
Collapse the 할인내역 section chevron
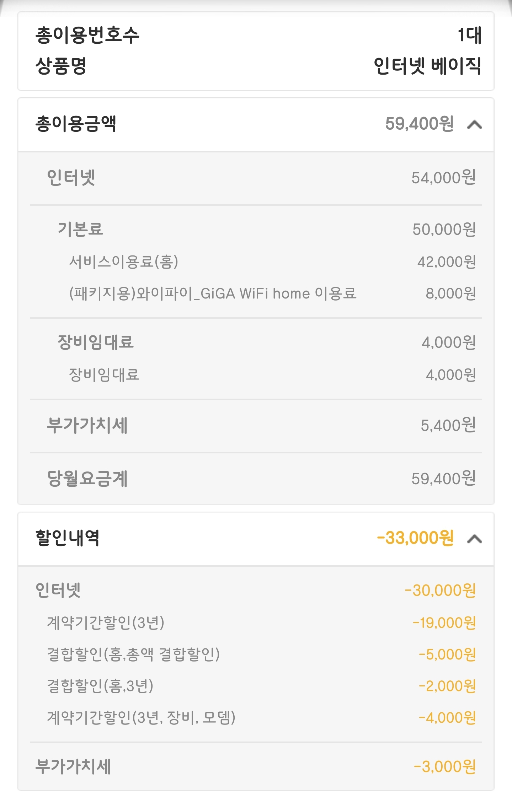click(474, 539)
